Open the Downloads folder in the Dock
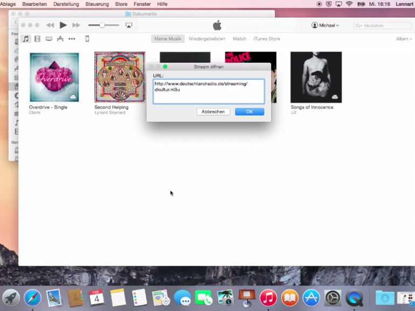Image resolution: width=415 pixels, height=311 pixels. (385, 298)
